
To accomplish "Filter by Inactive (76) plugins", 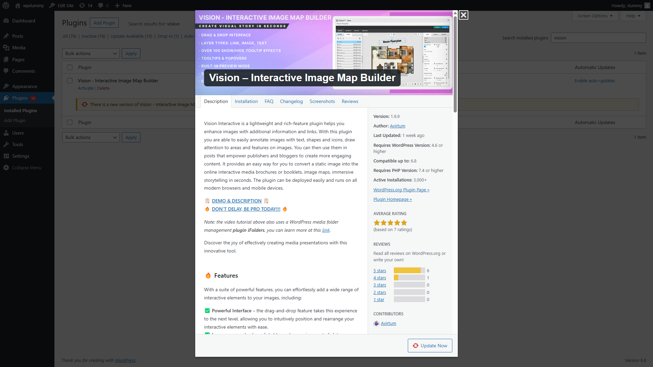I will coord(94,36).
